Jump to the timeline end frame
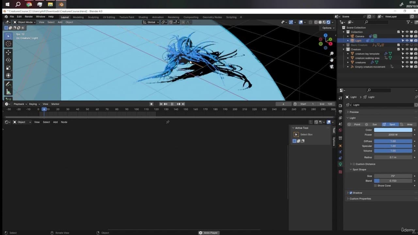Viewport: 418px width, 235px height. [183, 104]
